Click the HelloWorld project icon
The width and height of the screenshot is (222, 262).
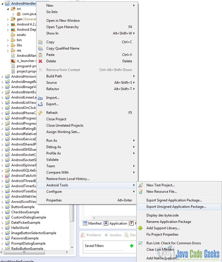click(x=8, y=228)
